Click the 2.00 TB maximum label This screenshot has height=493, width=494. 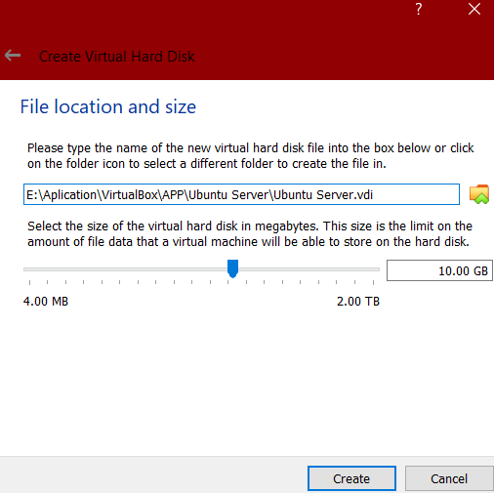tap(358, 302)
